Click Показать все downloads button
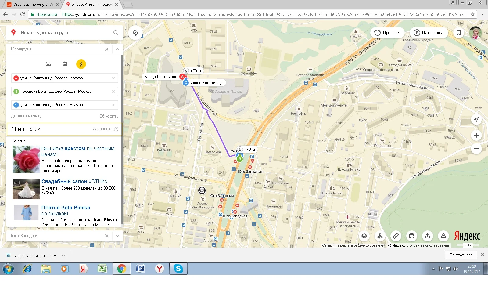Screen dimensions: 488x293 pos(461,255)
